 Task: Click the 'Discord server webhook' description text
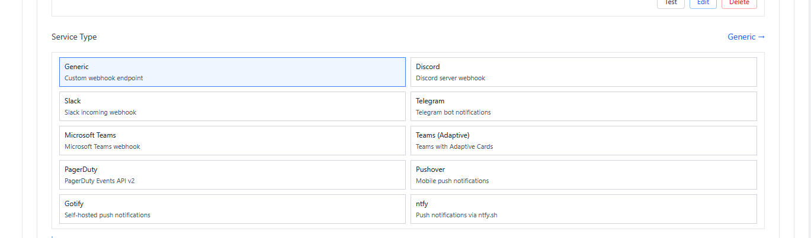click(x=450, y=78)
